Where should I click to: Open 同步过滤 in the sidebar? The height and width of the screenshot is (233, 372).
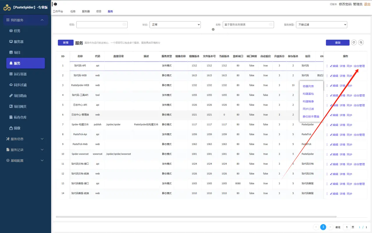coord(26,85)
